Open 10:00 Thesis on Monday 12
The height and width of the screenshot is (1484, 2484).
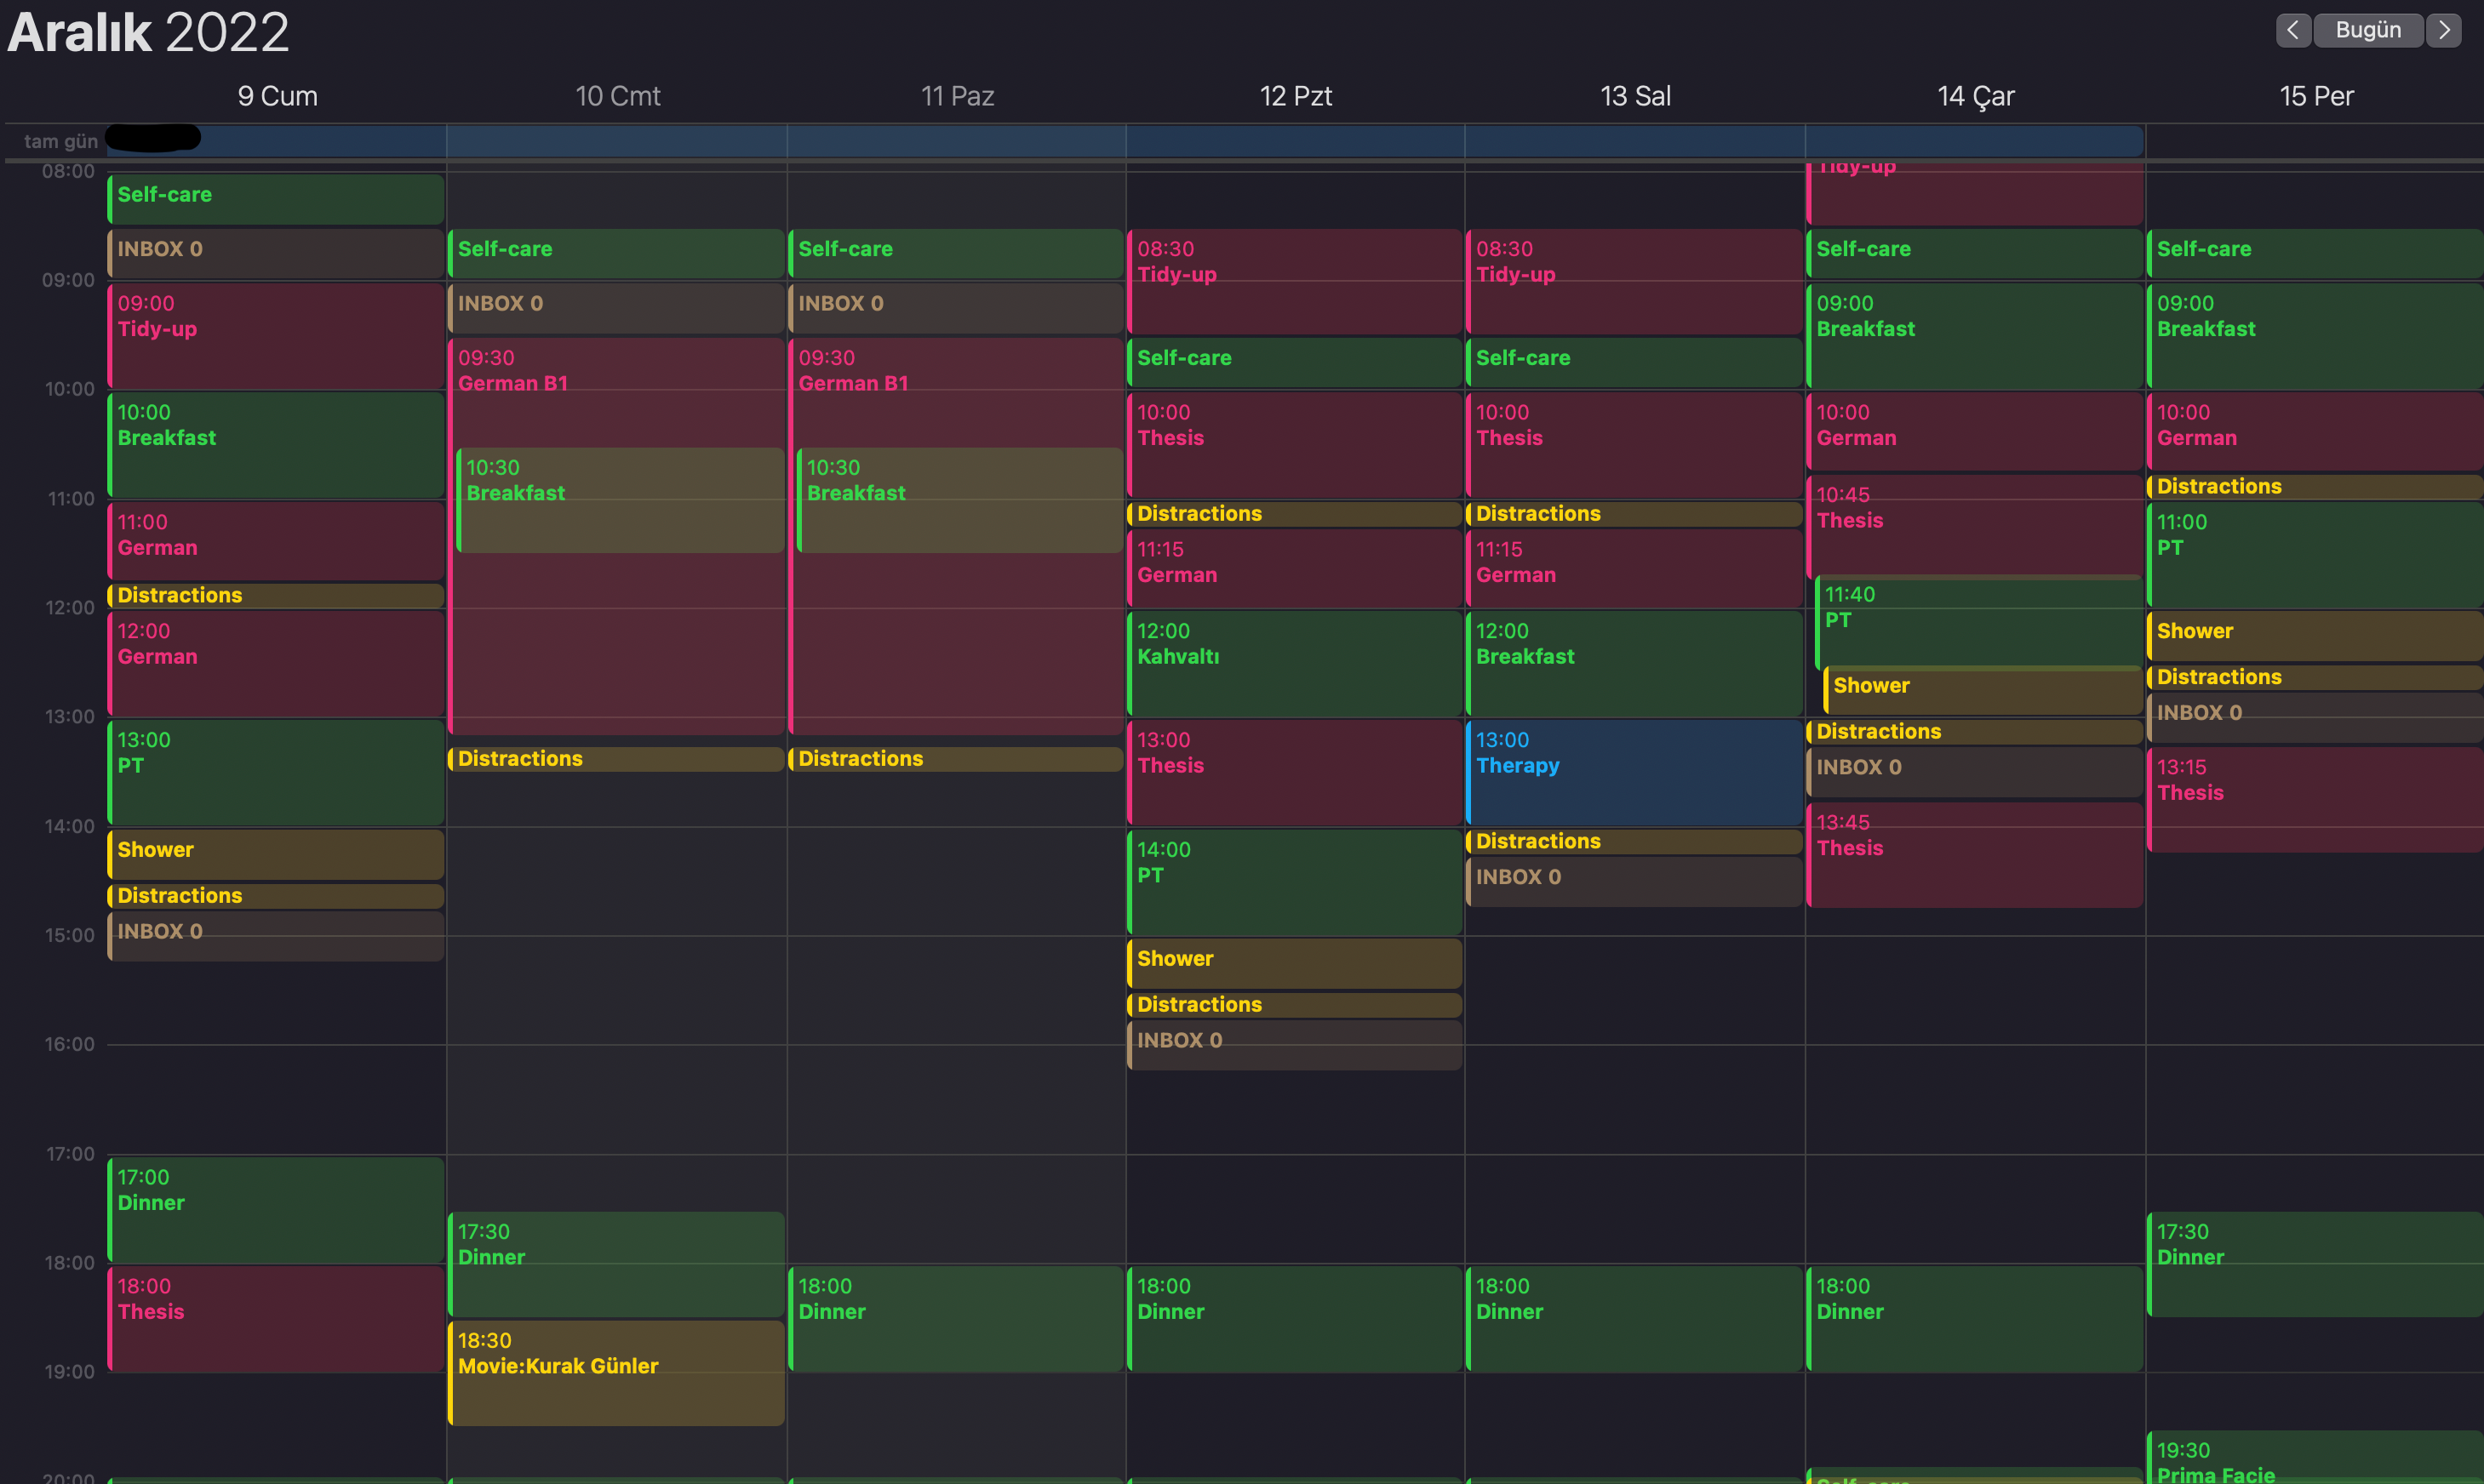(x=1296, y=445)
